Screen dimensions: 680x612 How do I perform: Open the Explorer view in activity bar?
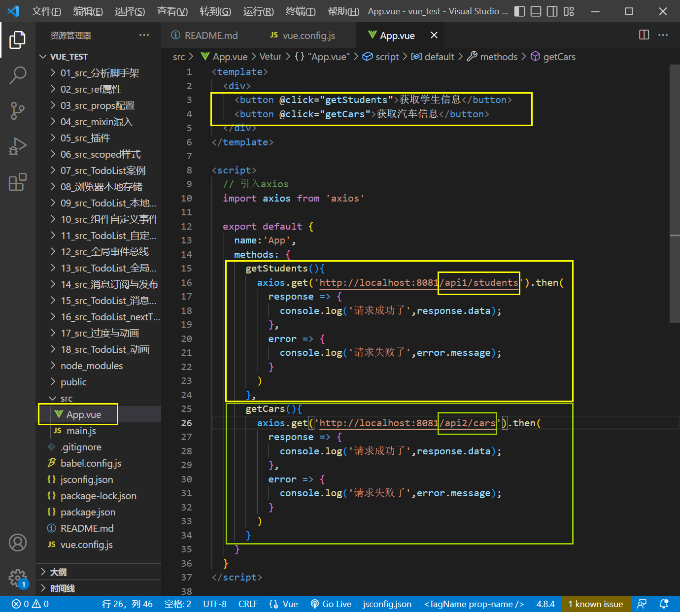coord(18,40)
